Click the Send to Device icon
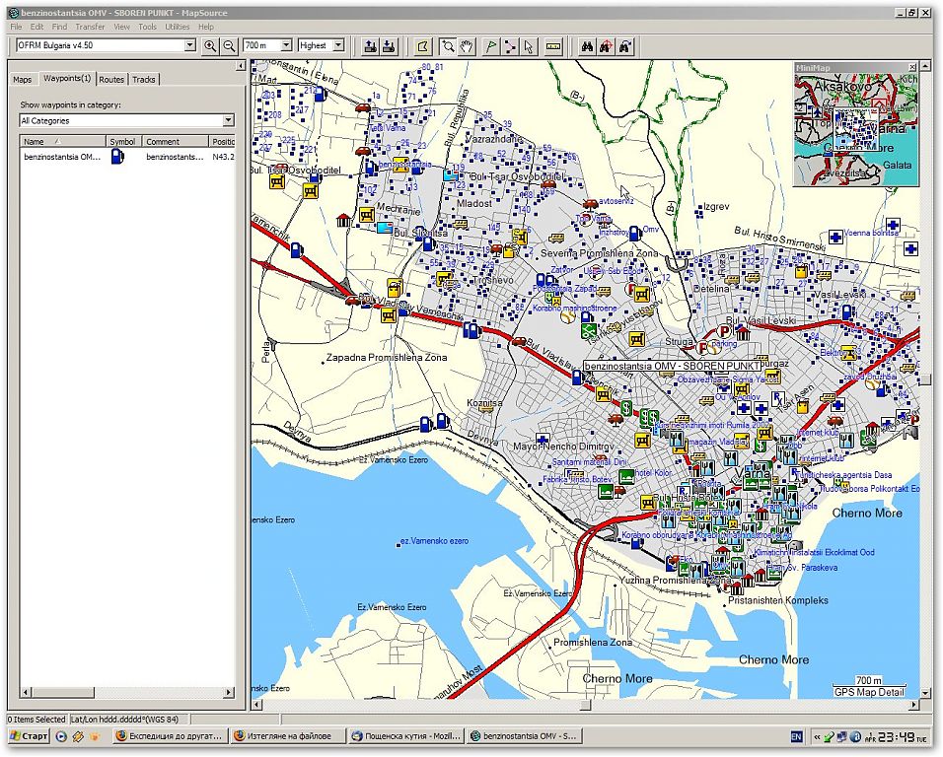The width and height of the screenshot is (943, 757). tap(370, 45)
